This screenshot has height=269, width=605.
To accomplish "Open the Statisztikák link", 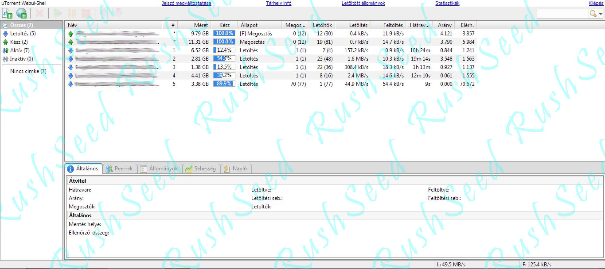I will tap(447, 3).
